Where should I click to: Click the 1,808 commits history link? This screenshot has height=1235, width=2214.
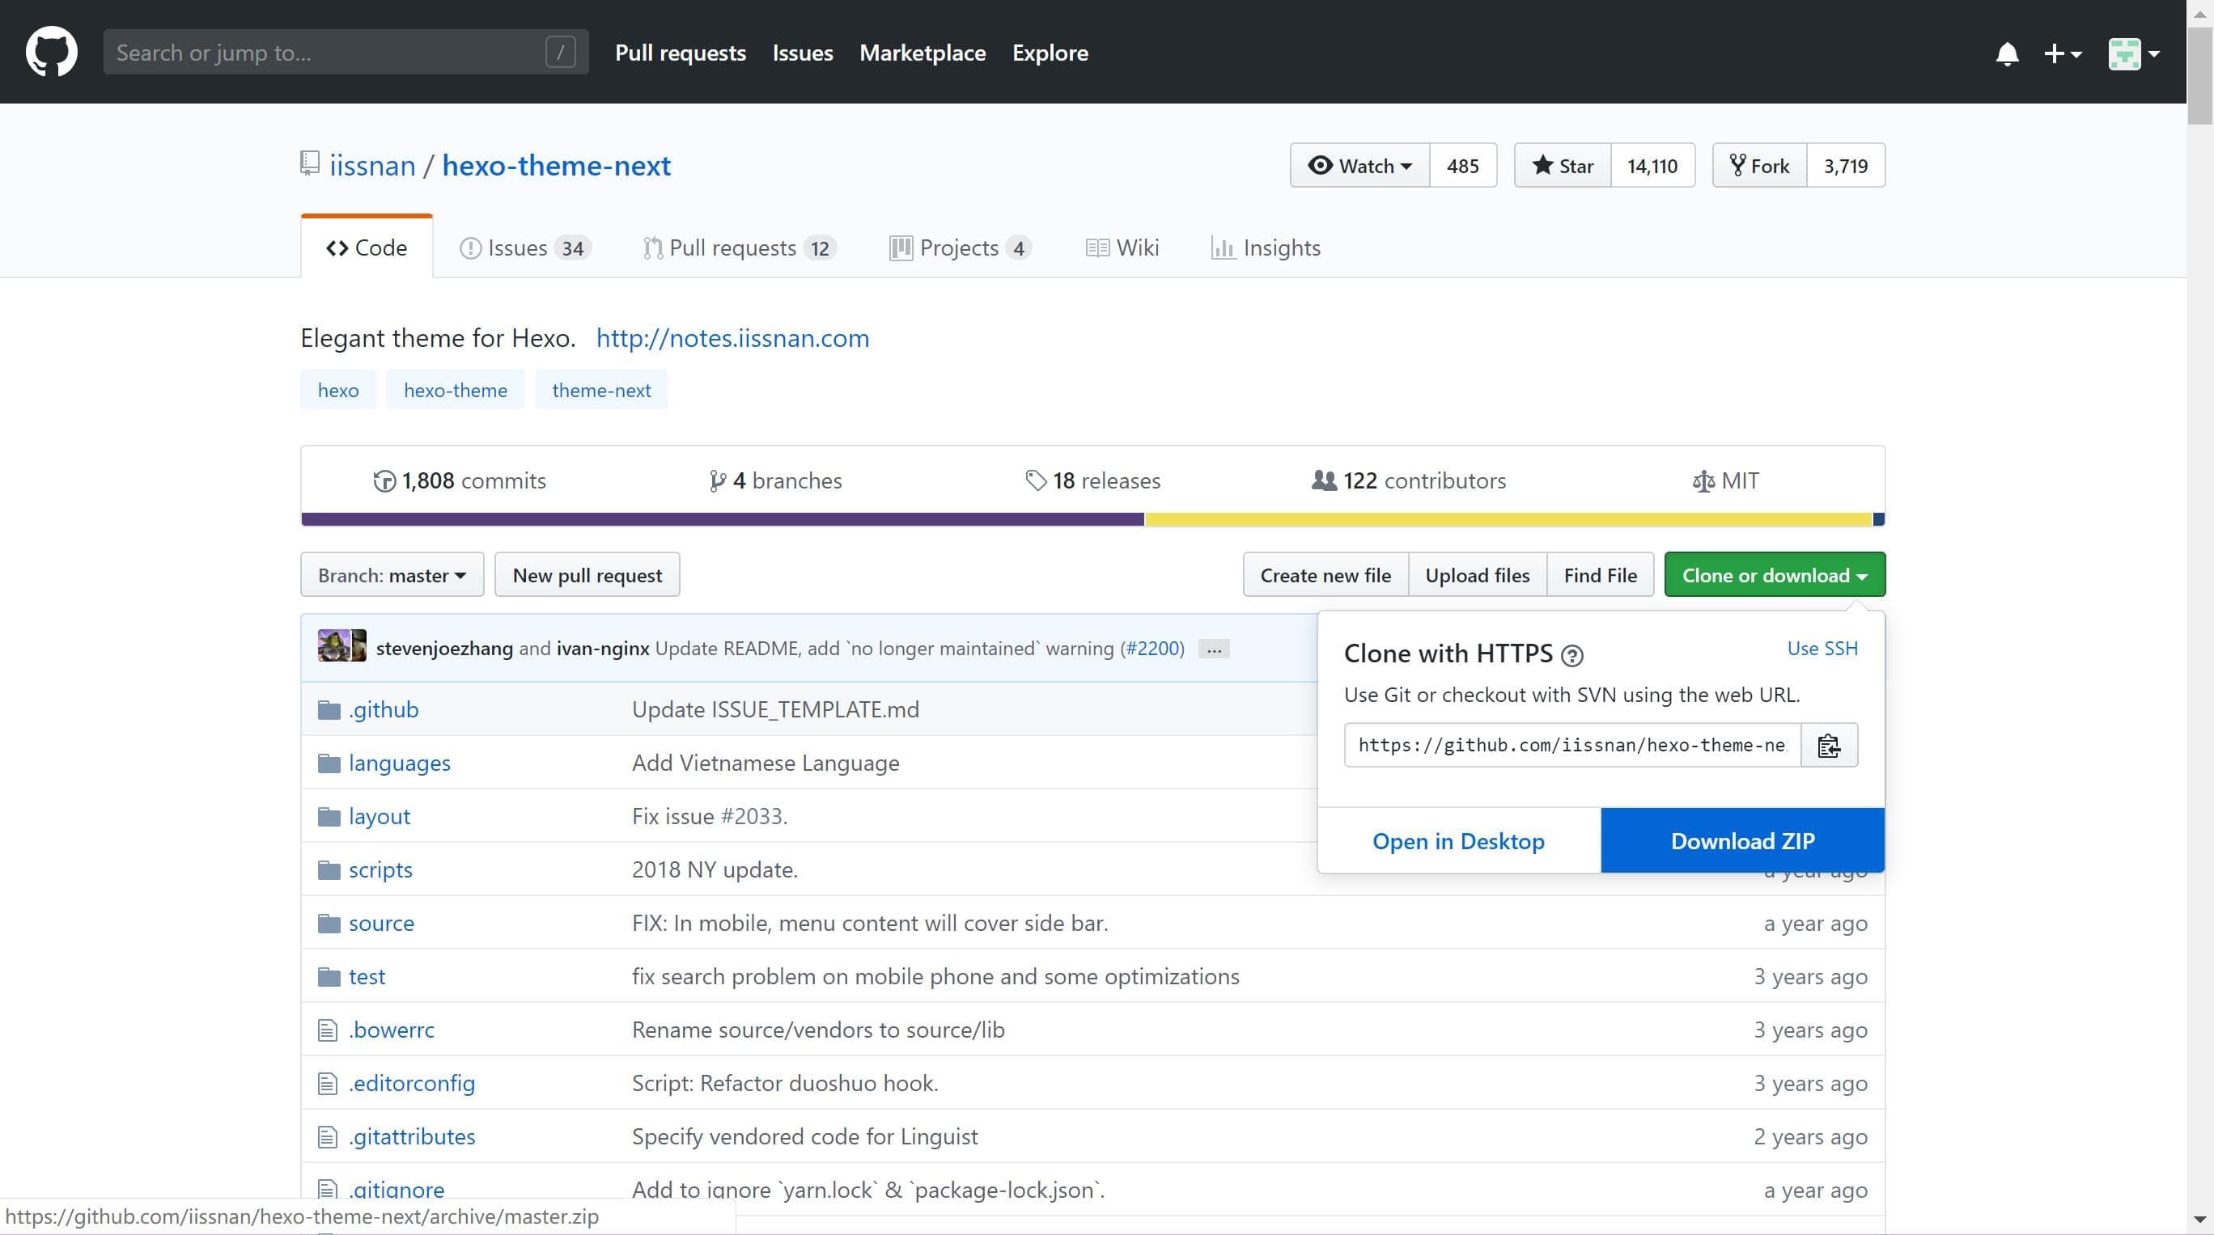(x=460, y=480)
